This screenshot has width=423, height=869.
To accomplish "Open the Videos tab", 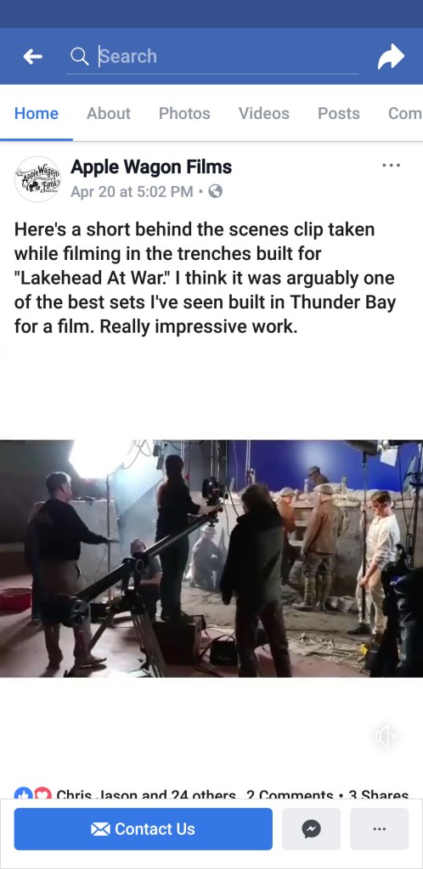I will tap(264, 113).
